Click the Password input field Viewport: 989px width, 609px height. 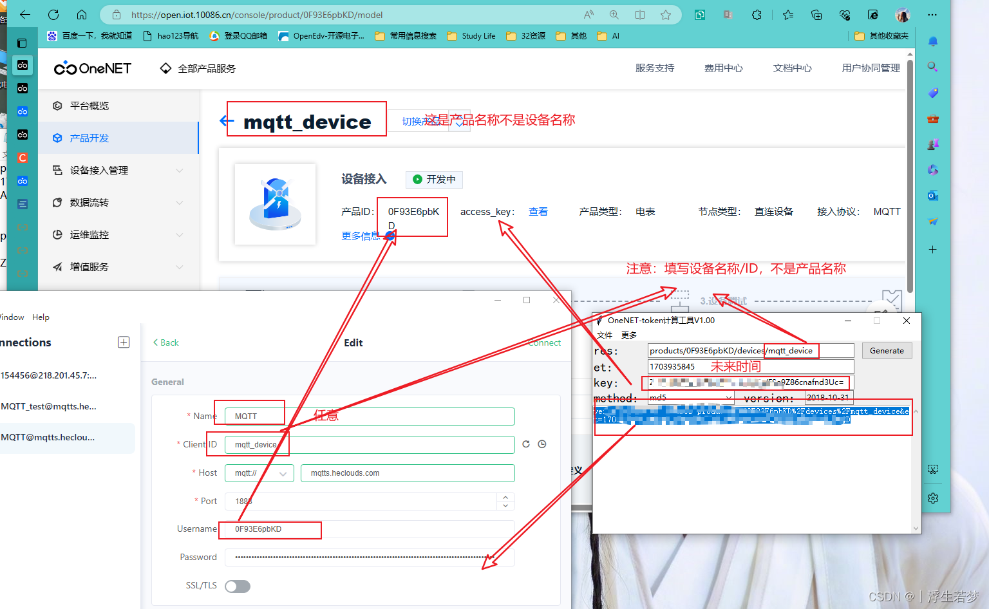click(x=370, y=557)
